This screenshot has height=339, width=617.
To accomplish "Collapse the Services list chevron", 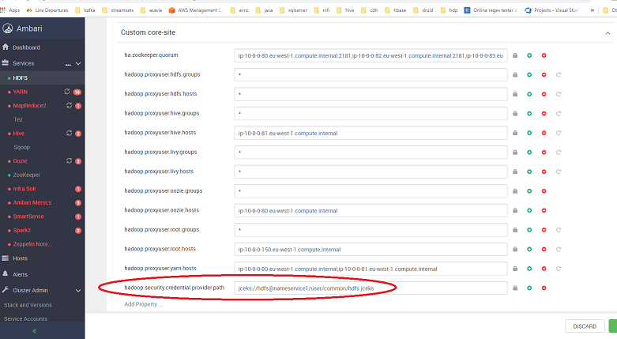I will [x=78, y=63].
